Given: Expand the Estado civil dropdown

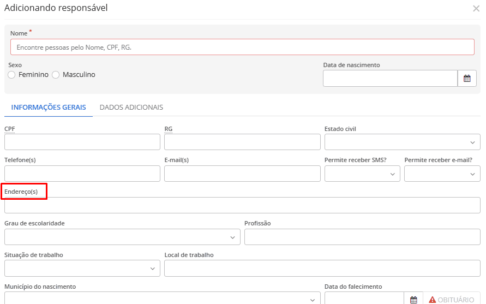Looking at the screenshot, I should point(402,142).
